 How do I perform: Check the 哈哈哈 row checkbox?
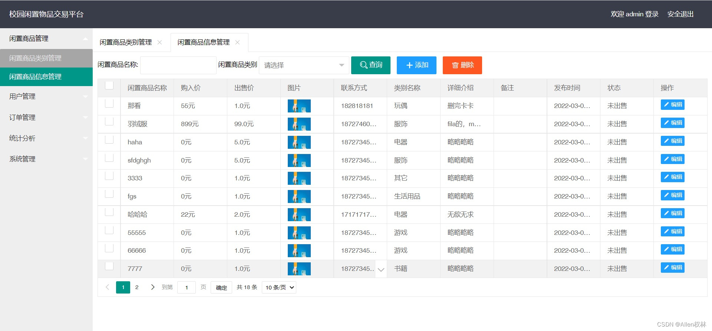[109, 212]
